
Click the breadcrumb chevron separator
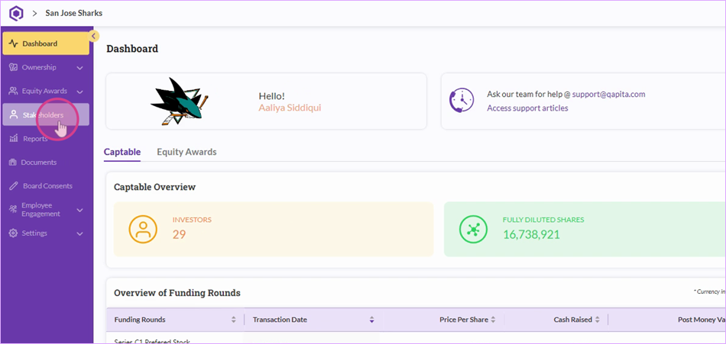[x=34, y=14]
